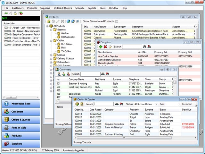Viewport: 205px width, 154px height.
Task: Open the Status All Active Orders dropdown
Action: tap(156, 104)
